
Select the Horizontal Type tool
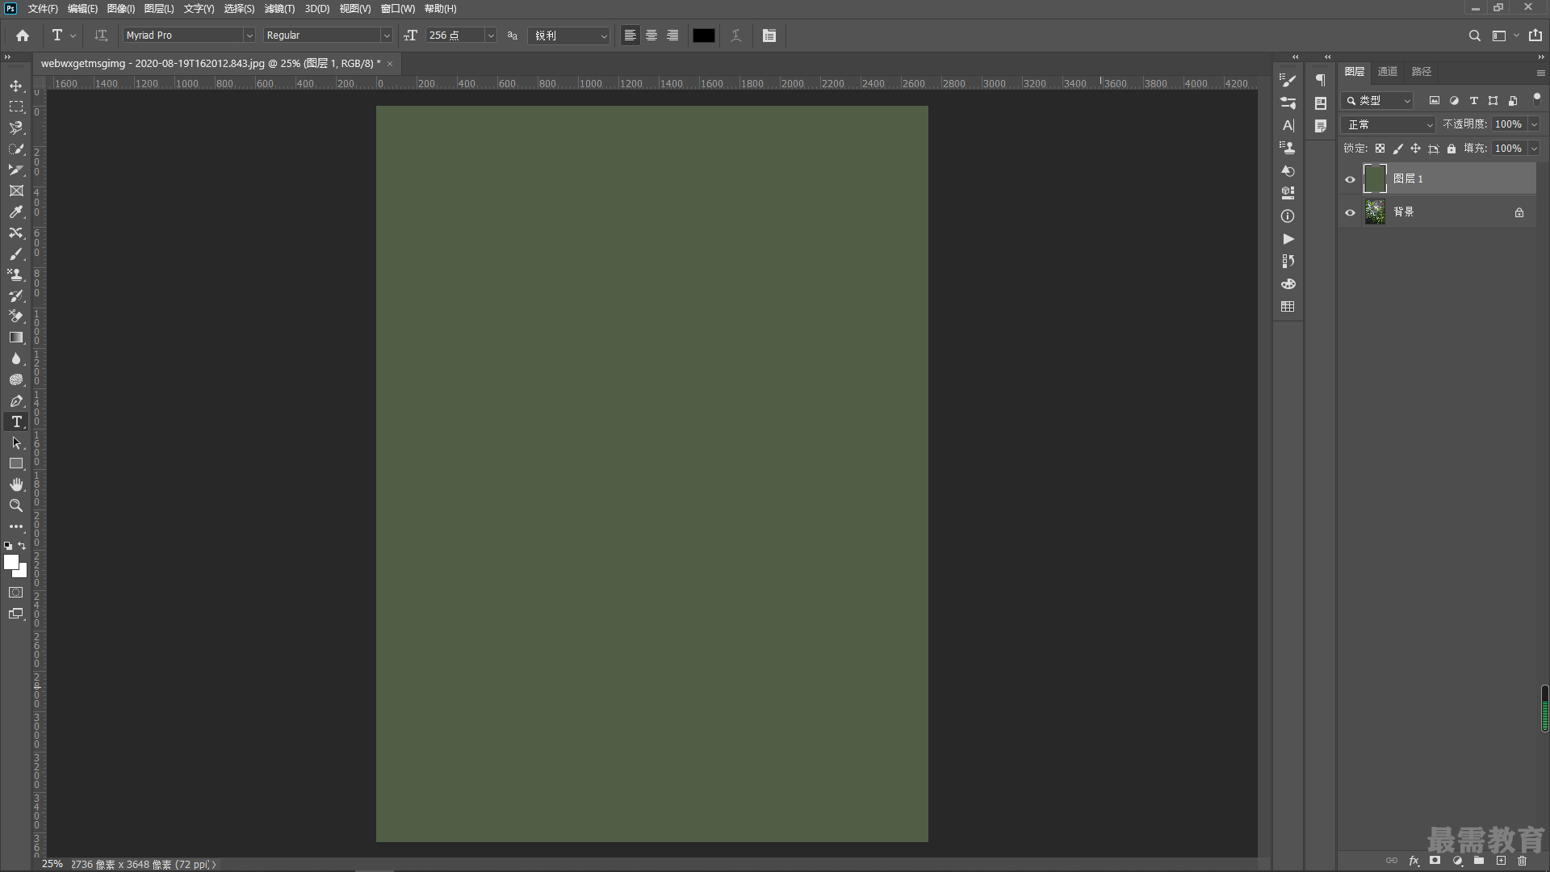(16, 421)
